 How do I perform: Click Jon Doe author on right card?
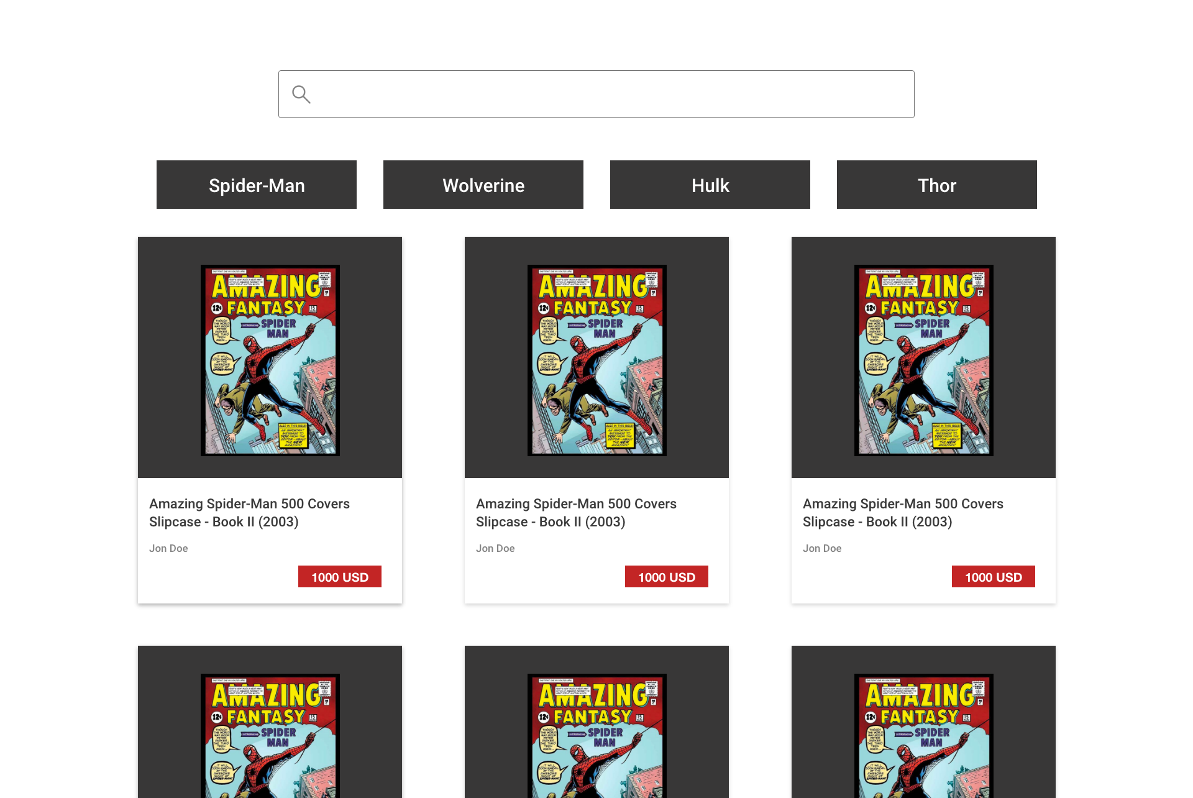pos(822,548)
